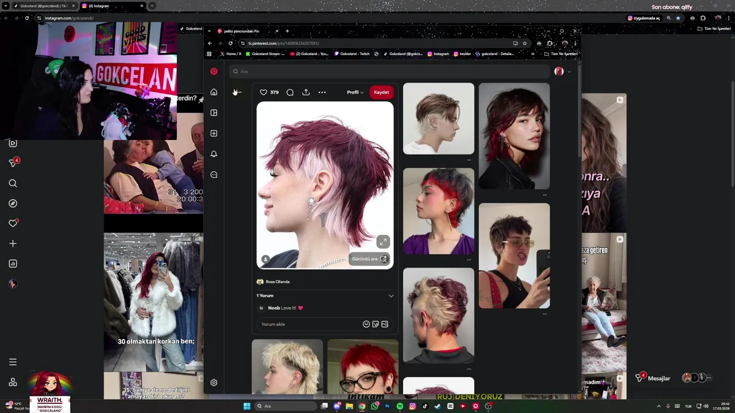The image size is (735, 413).
Task: Click the Görüntü ara visual search button
Action: (x=369, y=259)
